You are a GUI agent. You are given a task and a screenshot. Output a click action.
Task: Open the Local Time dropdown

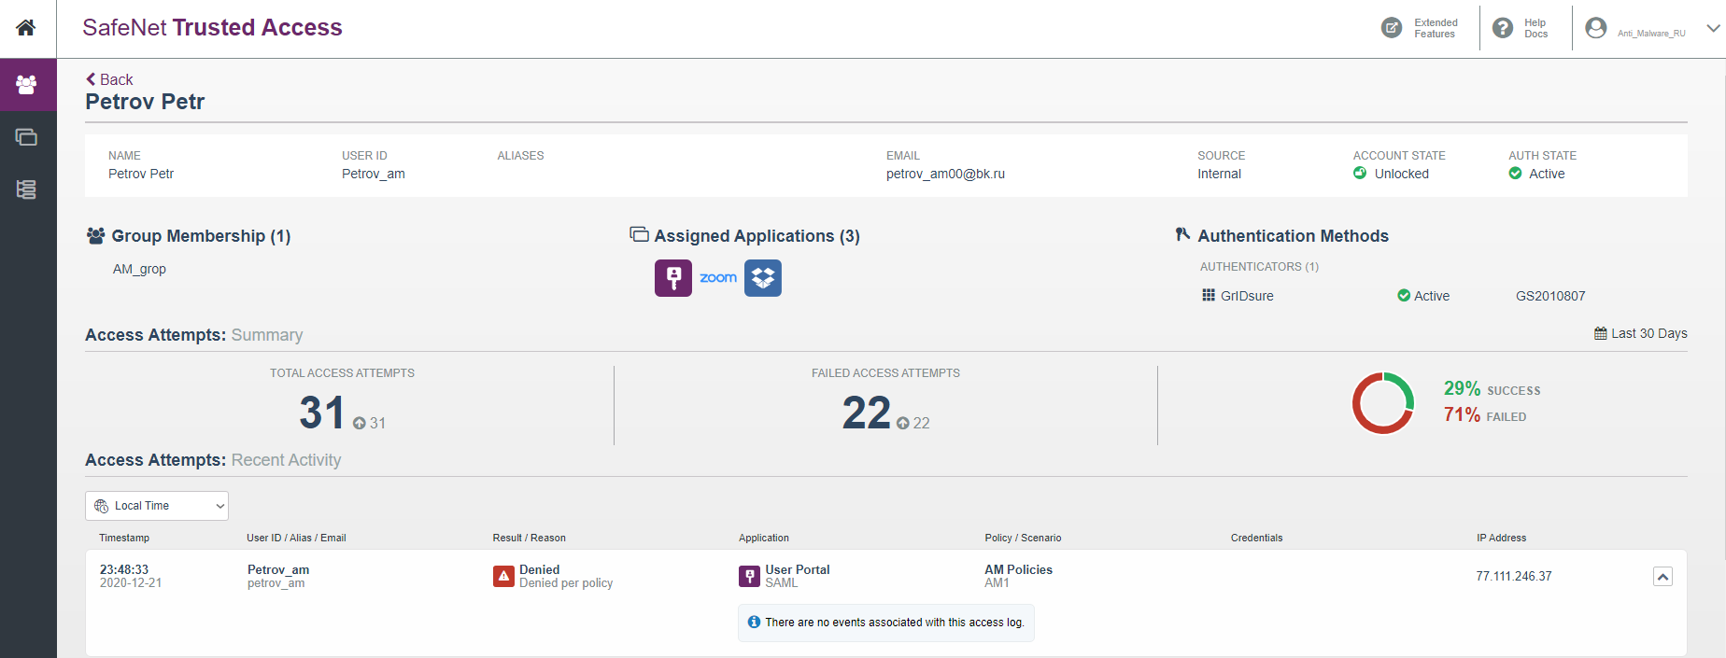pos(157,506)
